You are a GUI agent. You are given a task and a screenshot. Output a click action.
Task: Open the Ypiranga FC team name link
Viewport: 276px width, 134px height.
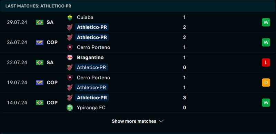pos(91,108)
